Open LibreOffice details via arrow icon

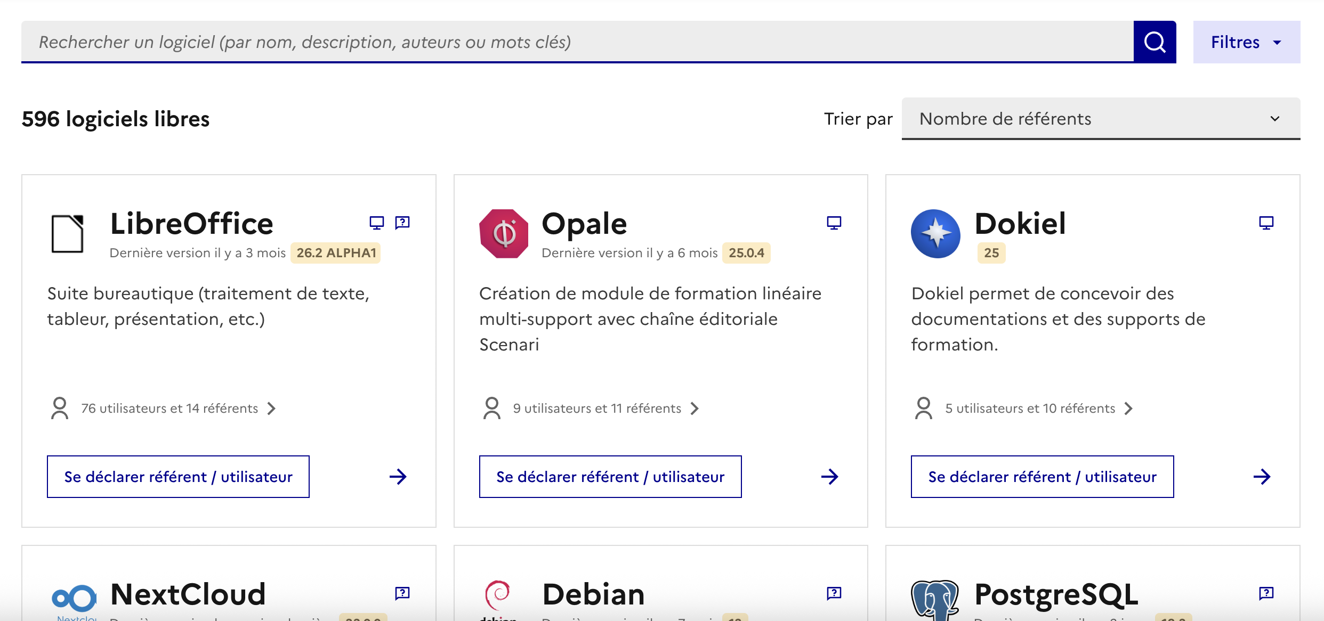click(x=398, y=477)
